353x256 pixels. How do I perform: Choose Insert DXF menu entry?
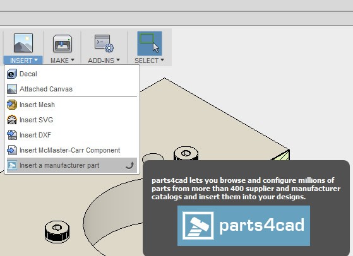click(x=72, y=135)
